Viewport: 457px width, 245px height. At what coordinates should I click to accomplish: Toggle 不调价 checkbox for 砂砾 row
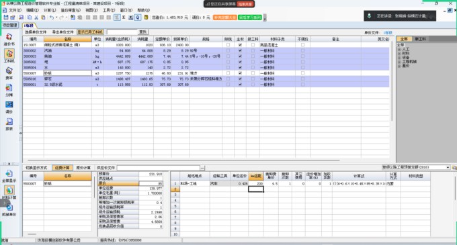click(302, 73)
